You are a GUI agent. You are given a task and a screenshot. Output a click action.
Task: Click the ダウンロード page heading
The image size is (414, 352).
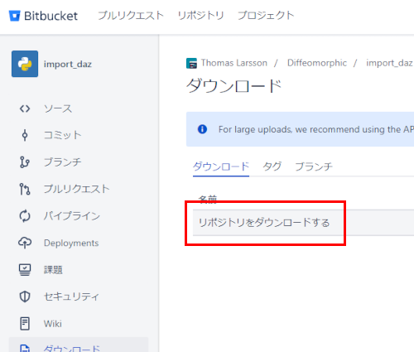click(234, 86)
